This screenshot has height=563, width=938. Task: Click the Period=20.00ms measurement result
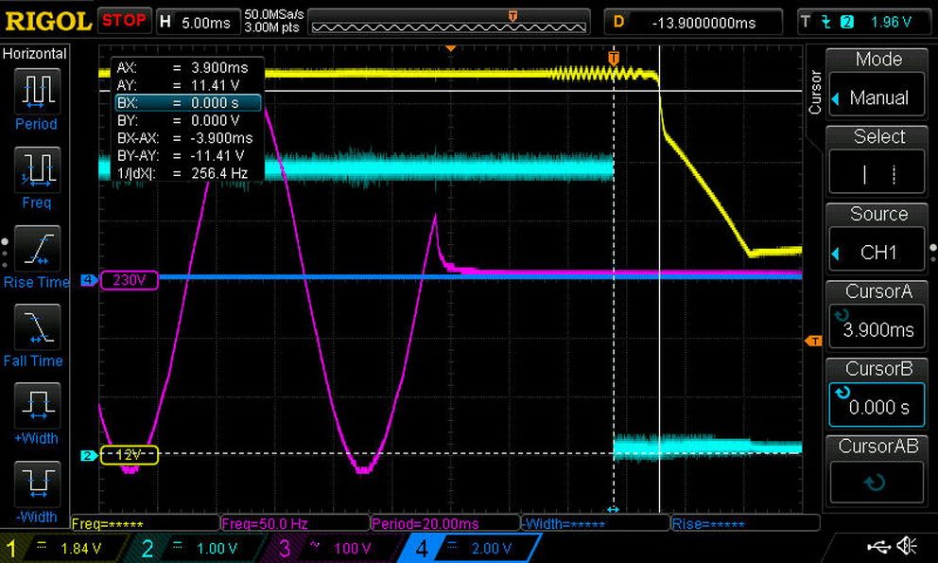425,523
